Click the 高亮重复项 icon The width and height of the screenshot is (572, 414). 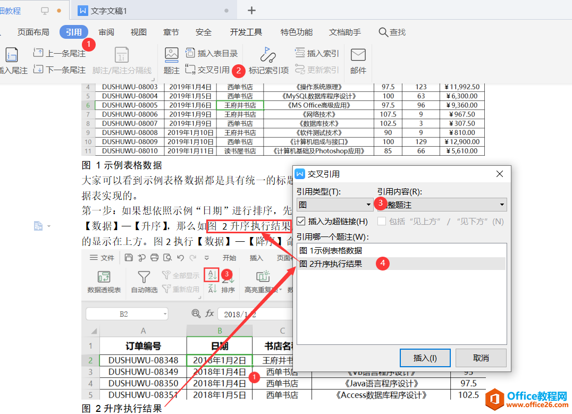tap(263, 276)
